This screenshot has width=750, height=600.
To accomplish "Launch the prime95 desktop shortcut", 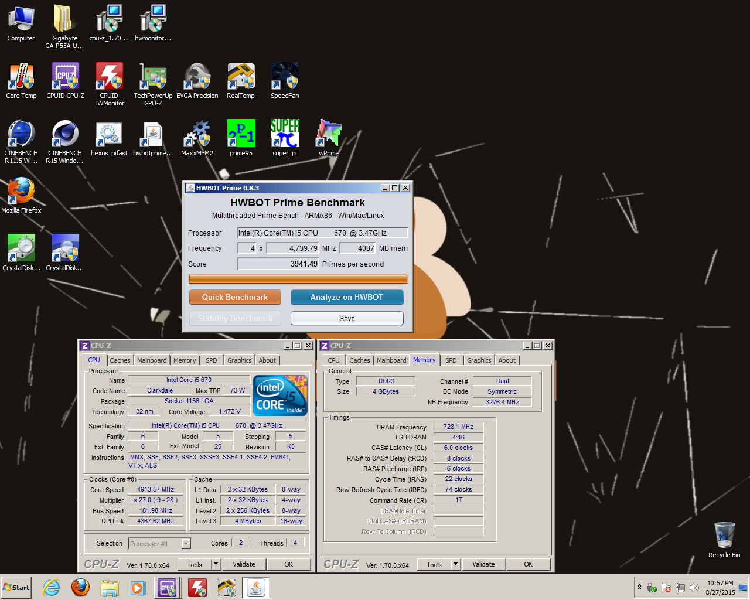I will (241, 138).
